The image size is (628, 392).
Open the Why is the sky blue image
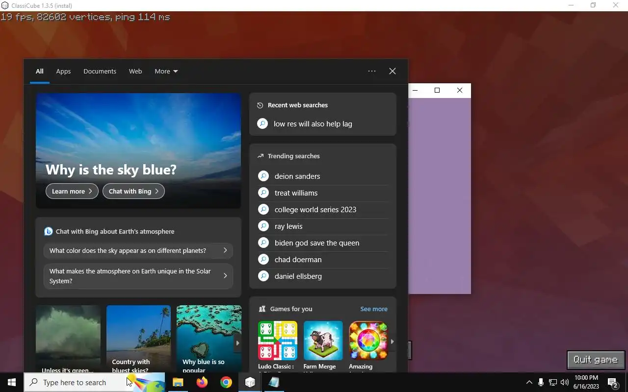[x=138, y=151]
